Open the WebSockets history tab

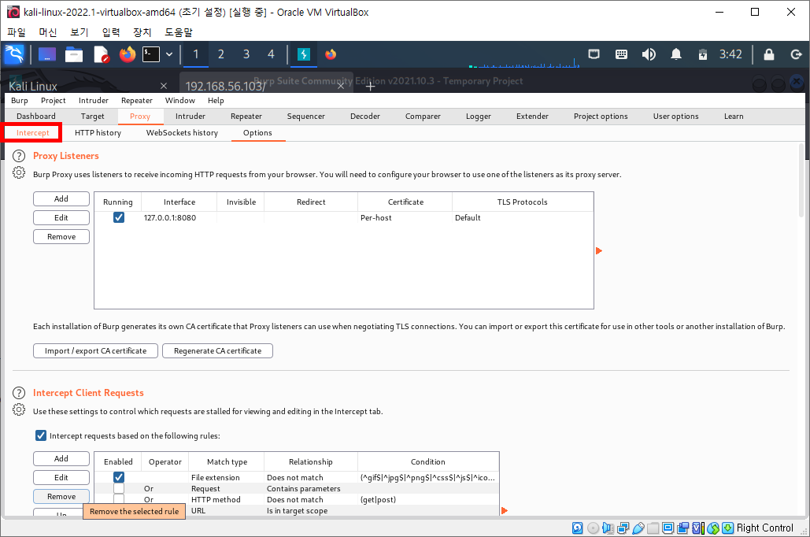[x=182, y=133]
